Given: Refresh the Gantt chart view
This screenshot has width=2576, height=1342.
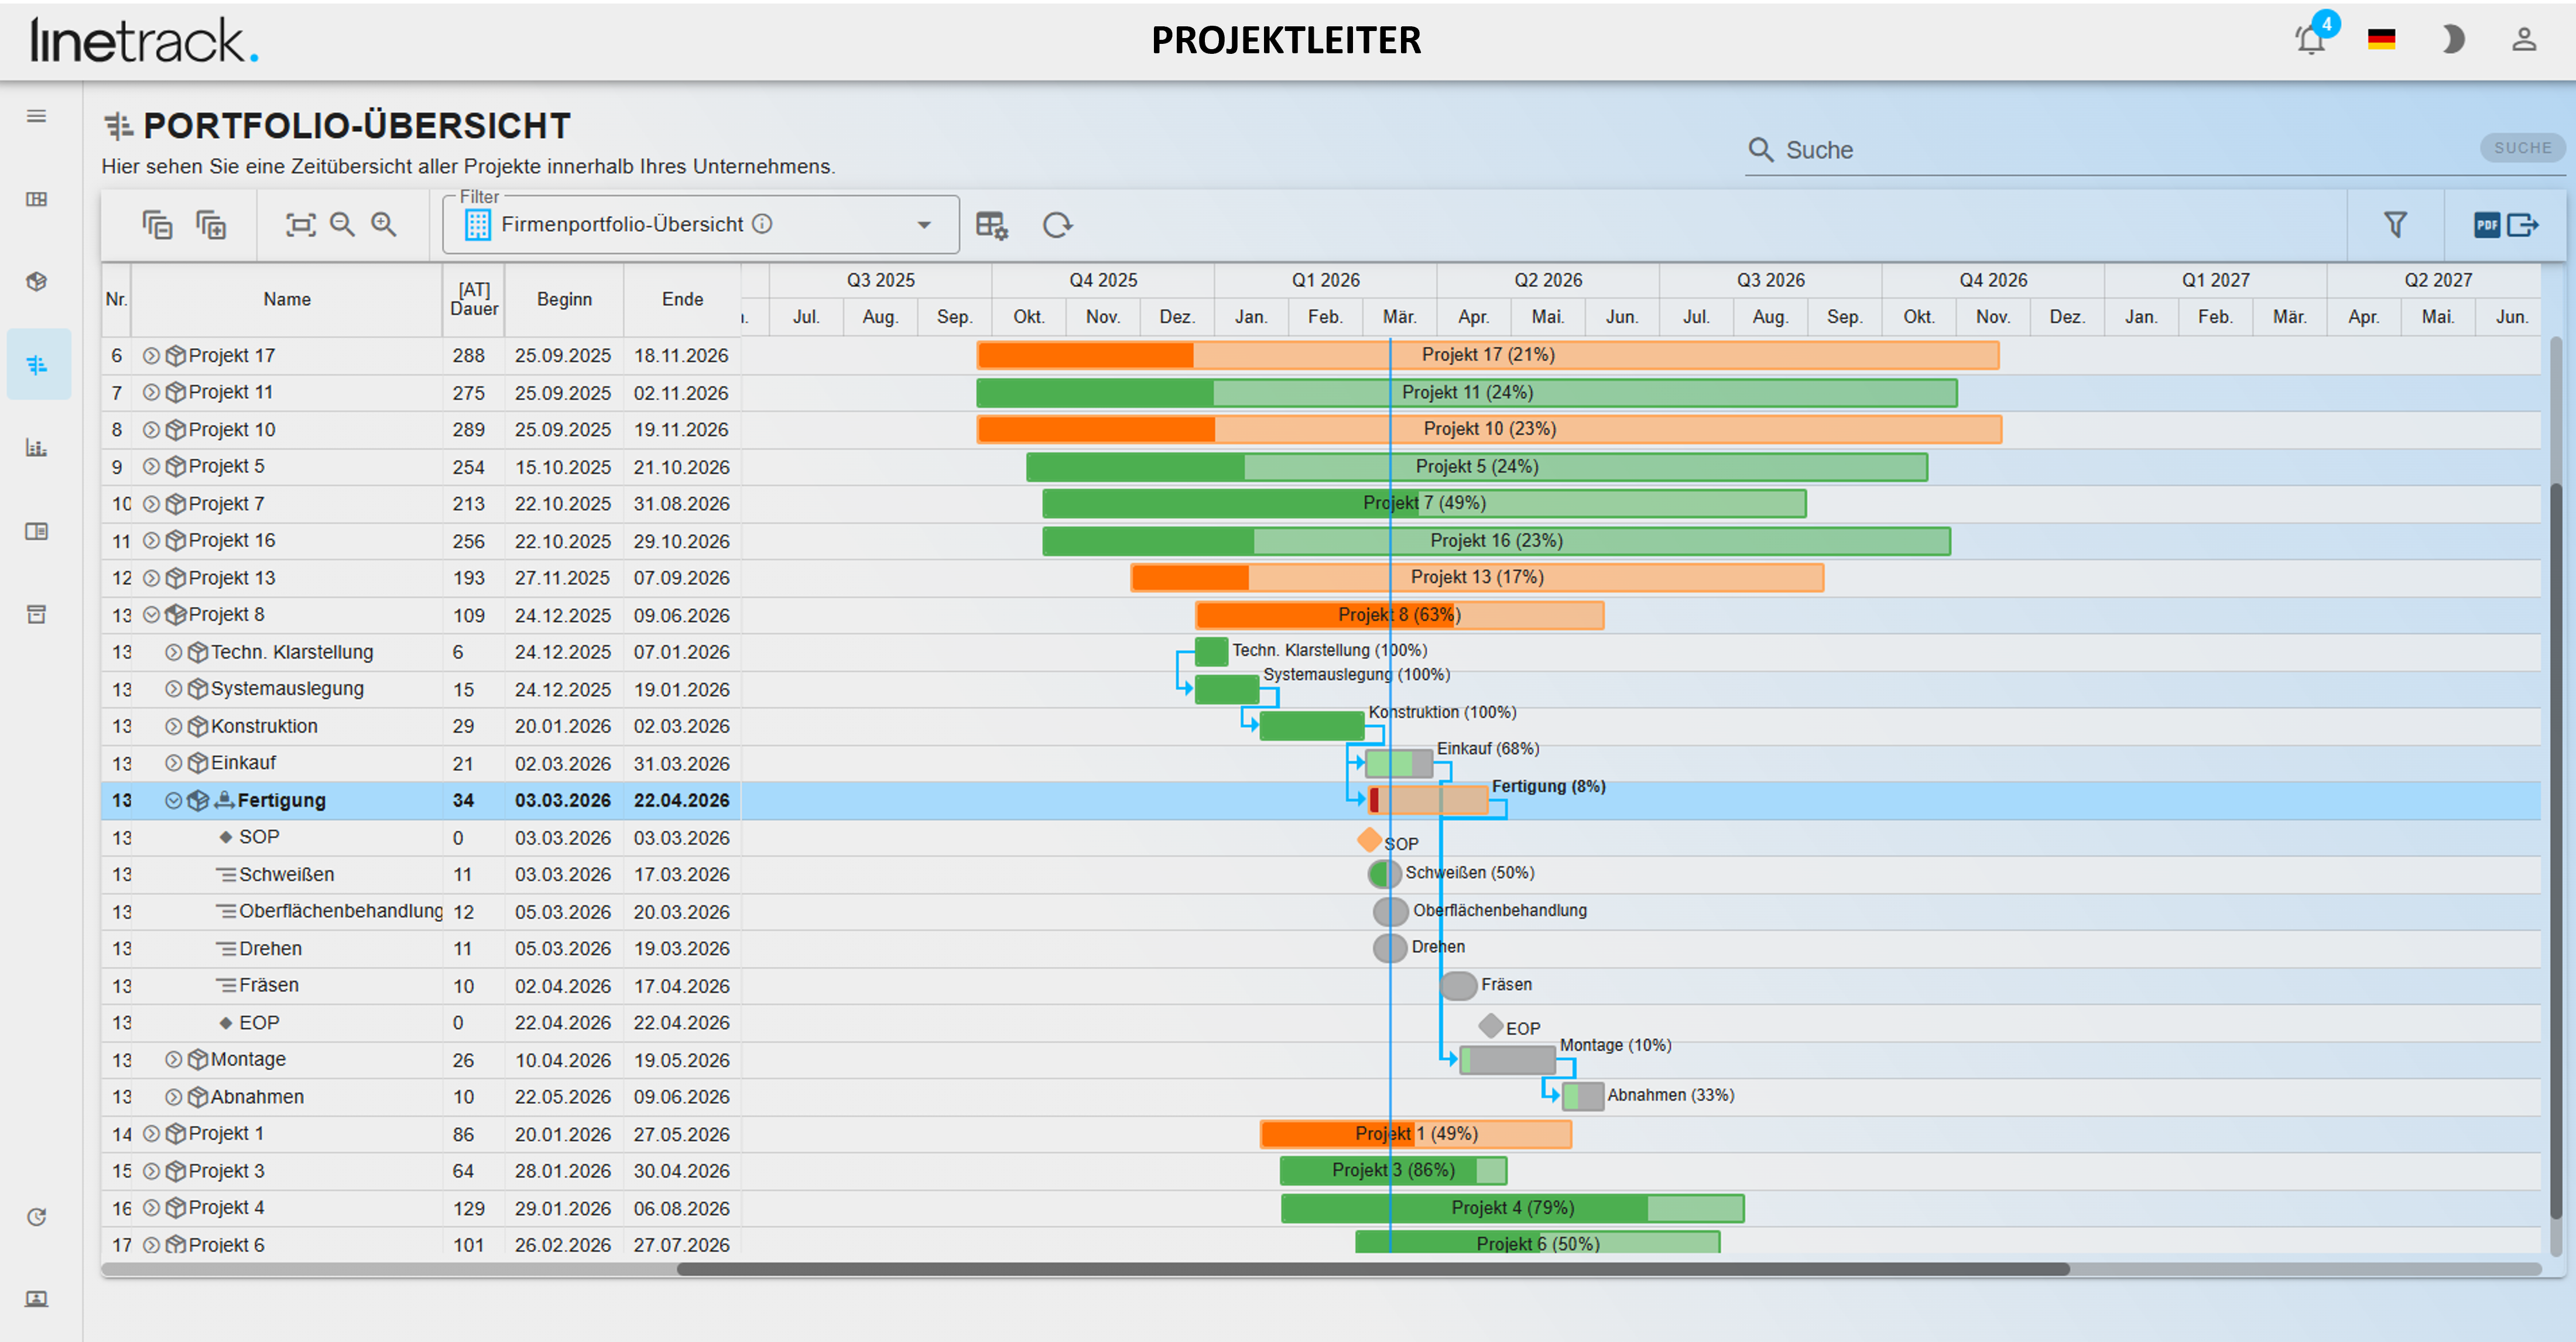Looking at the screenshot, I should pos(1057,225).
